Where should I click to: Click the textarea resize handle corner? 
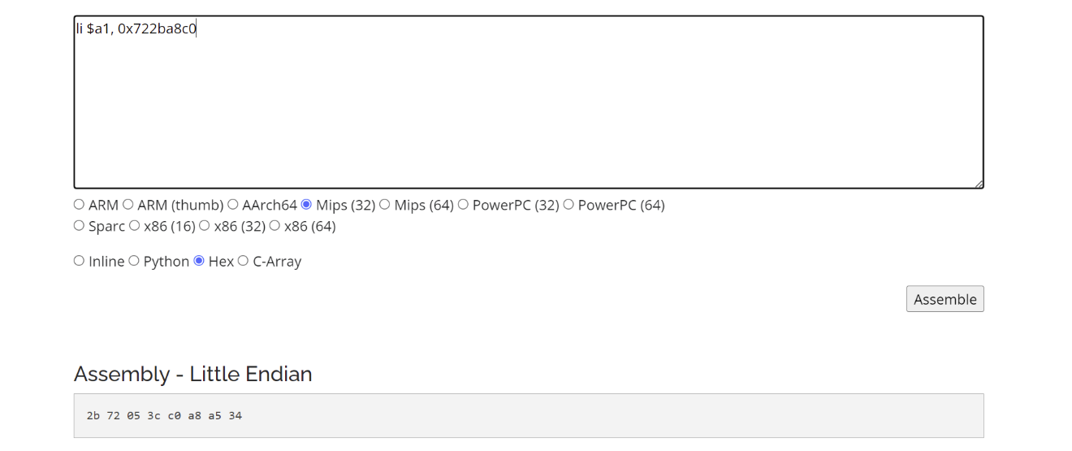tap(979, 184)
